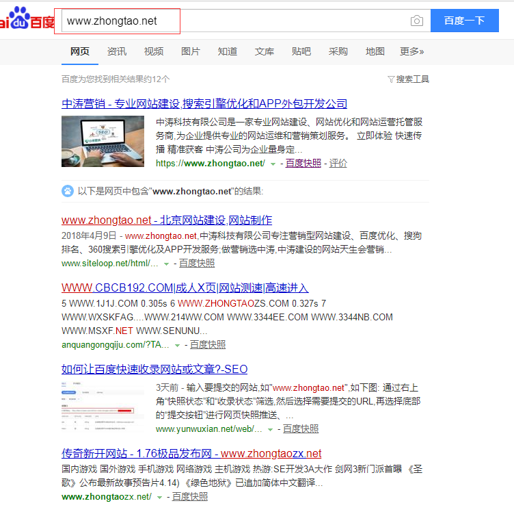Click the camera image search icon
514x512 pixels.
416,21
